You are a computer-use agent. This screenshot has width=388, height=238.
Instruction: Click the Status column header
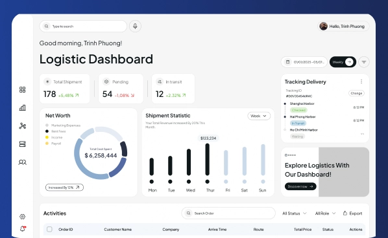(x=328, y=230)
